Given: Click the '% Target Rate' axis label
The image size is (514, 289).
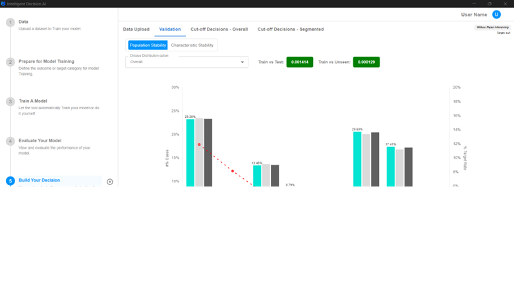Looking at the screenshot, I should [x=465, y=158].
